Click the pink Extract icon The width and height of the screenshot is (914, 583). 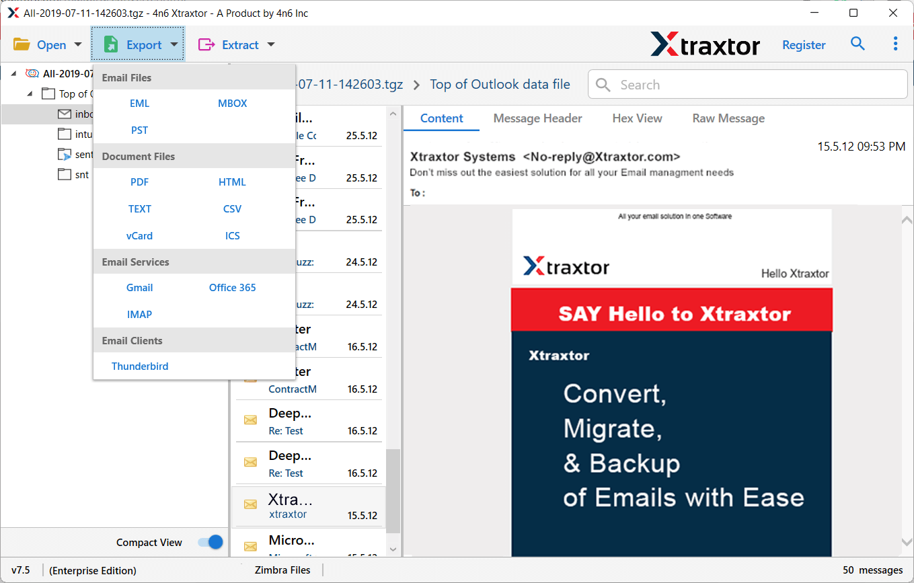206,45
